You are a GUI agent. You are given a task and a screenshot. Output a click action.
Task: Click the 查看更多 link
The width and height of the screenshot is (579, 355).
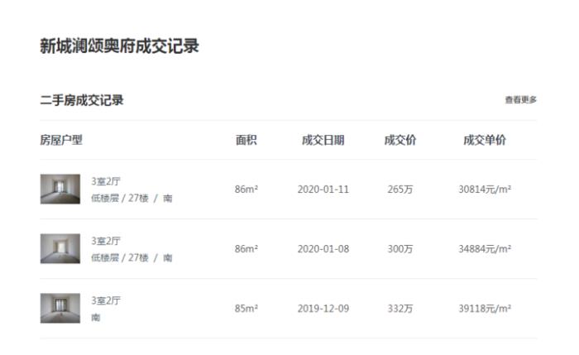click(x=520, y=100)
